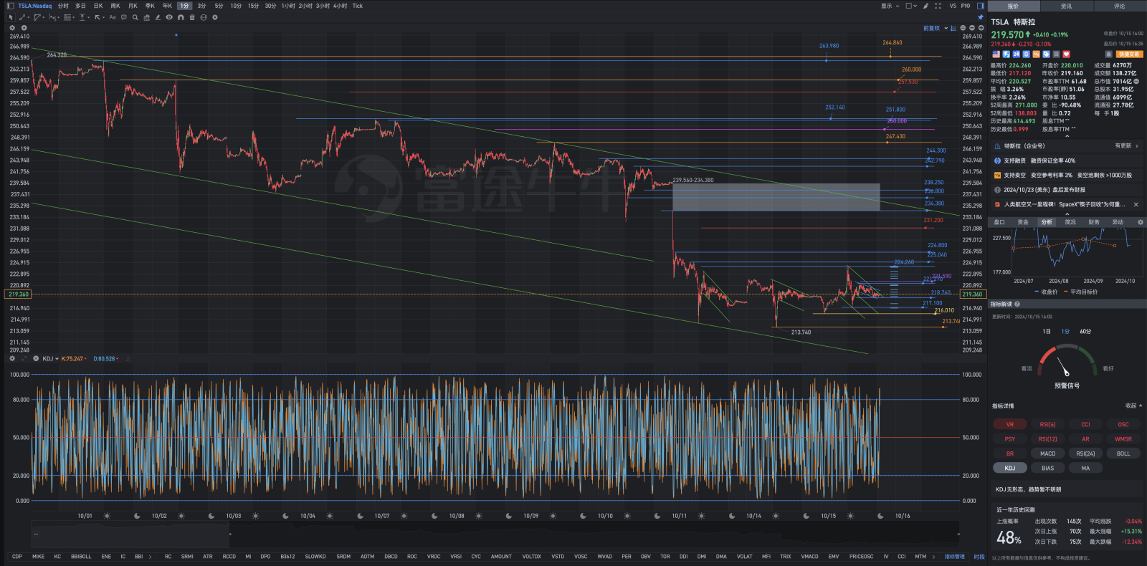The image size is (1147, 566).
Task: Click the TSLA:Nasdaq symbol label
Action: (34, 6)
